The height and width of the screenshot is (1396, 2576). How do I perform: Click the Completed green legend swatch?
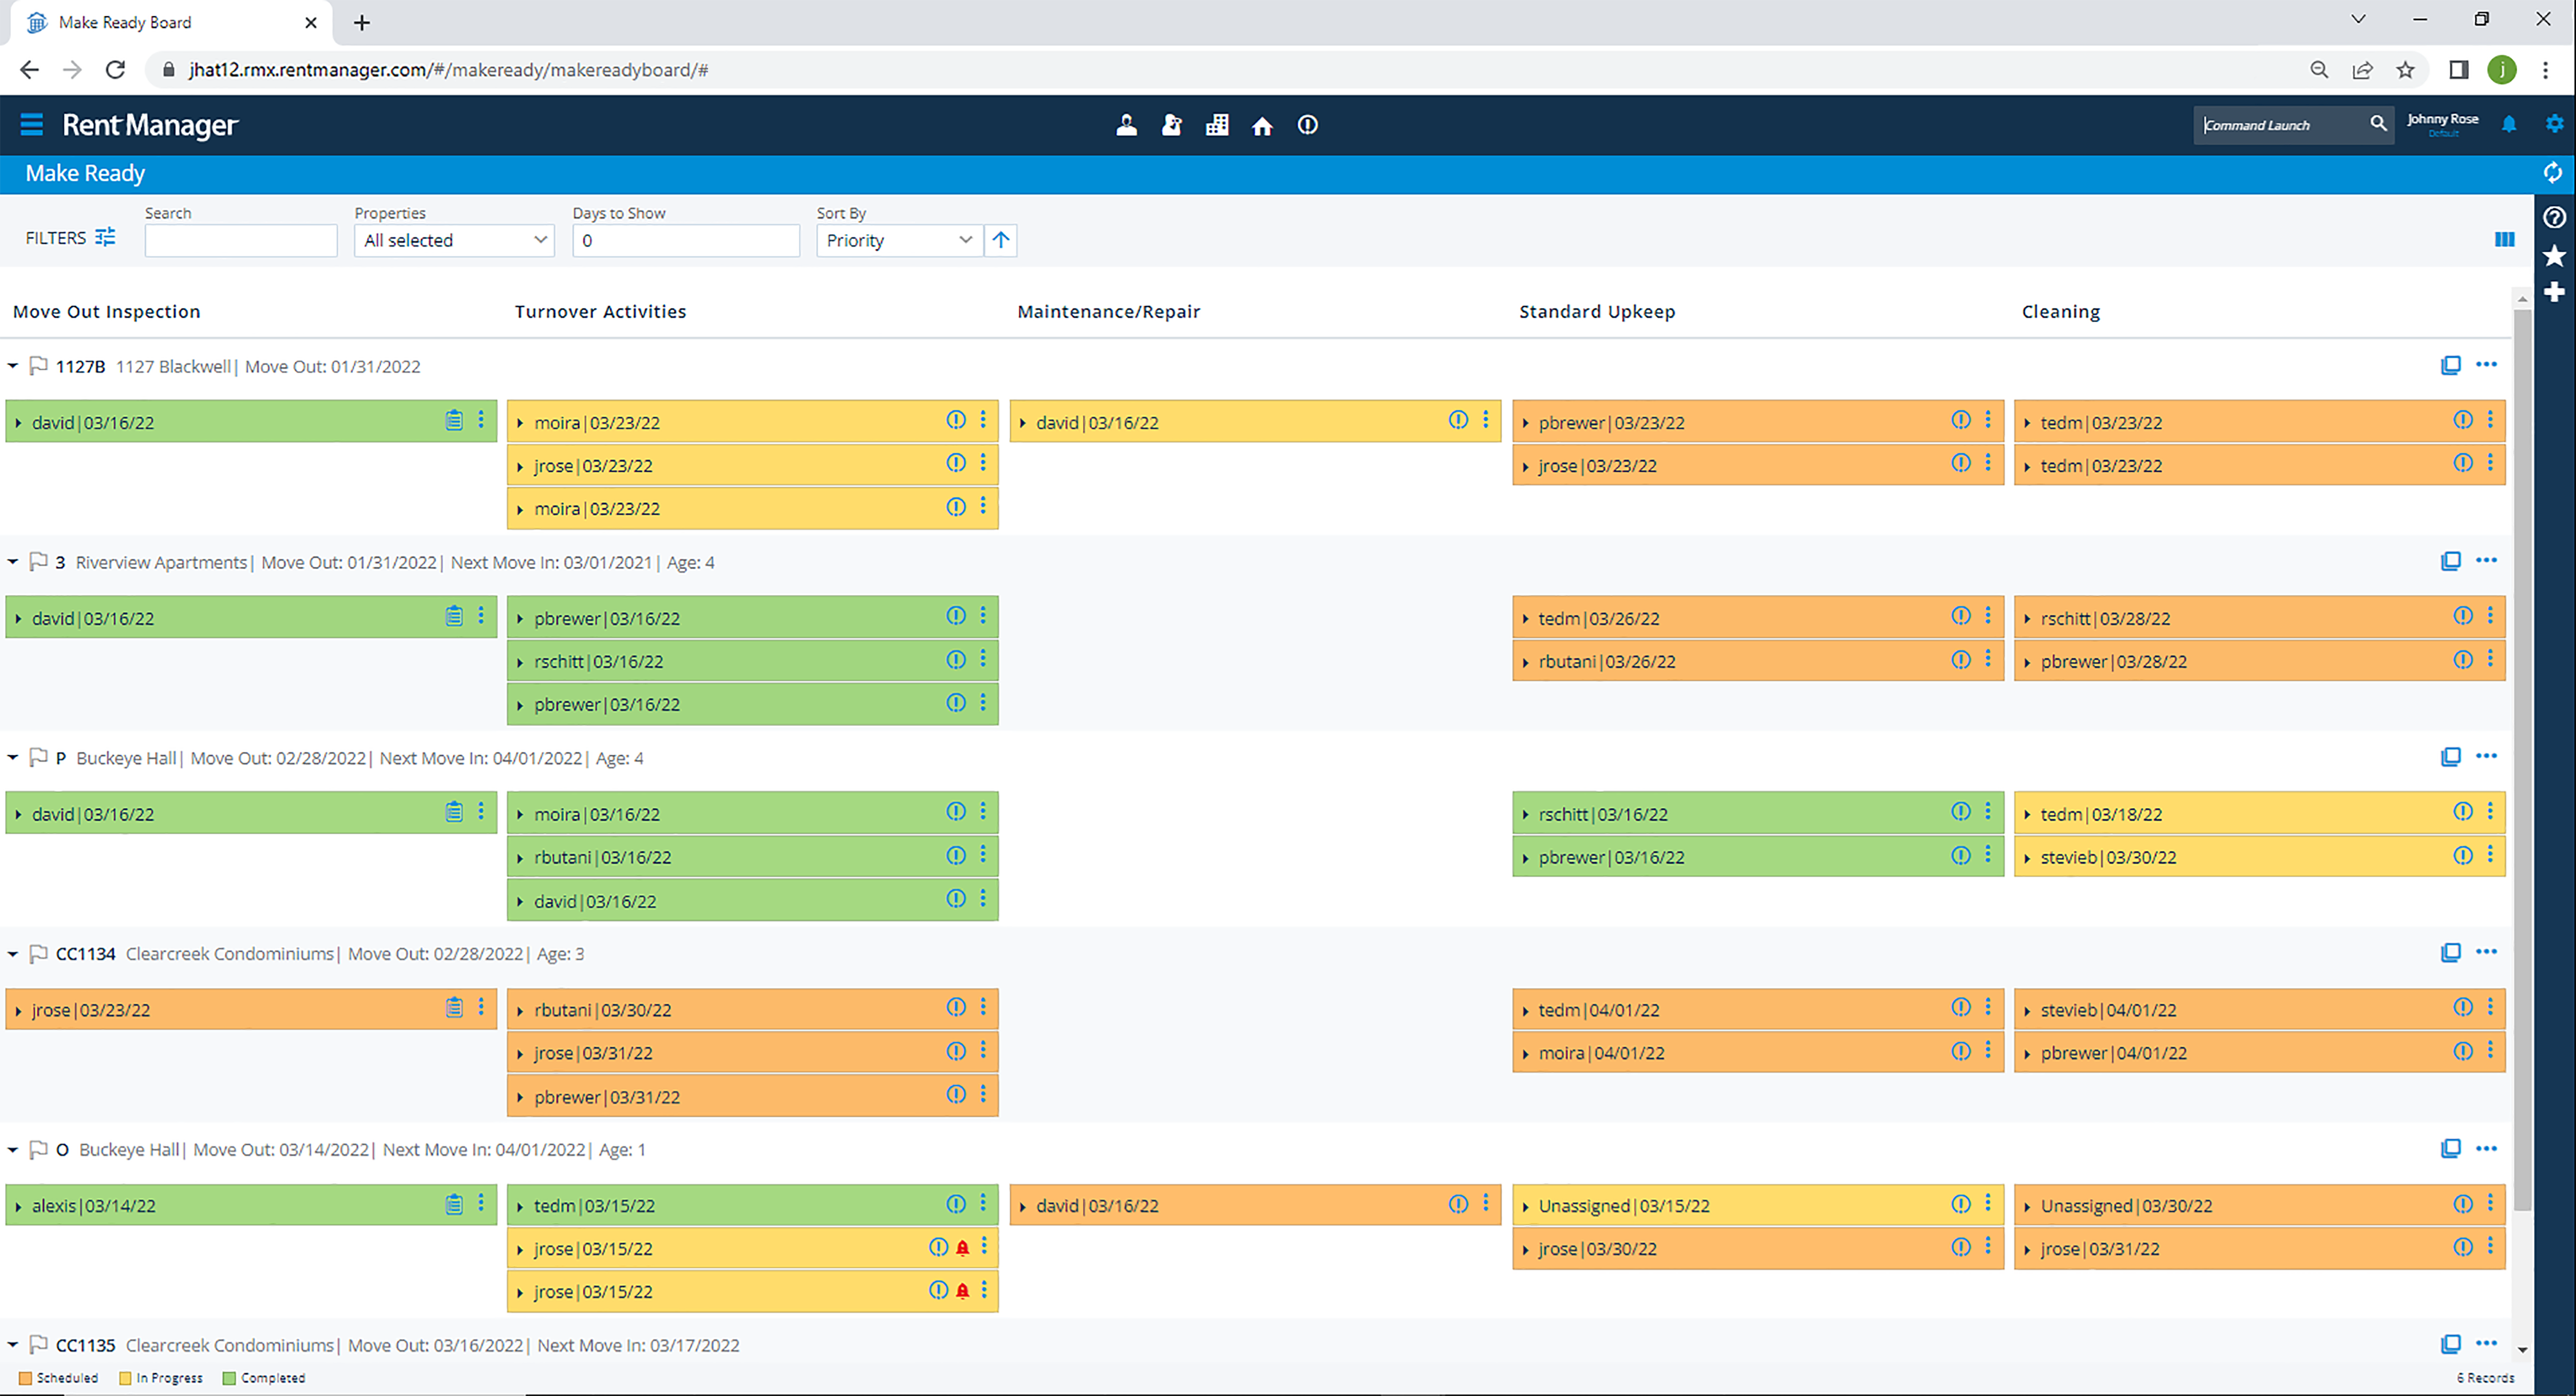pyautogui.click(x=229, y=1378)
